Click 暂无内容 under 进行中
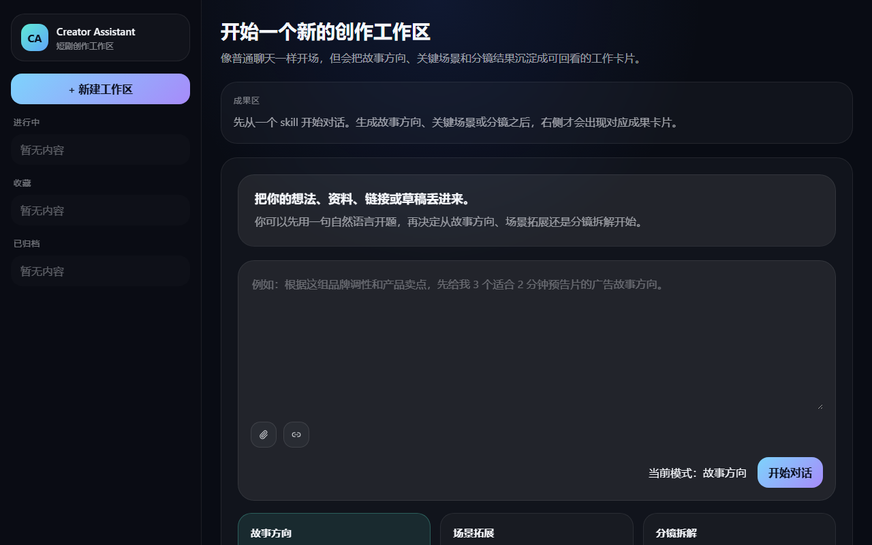 pyautogui.click(x=100, y=150)
